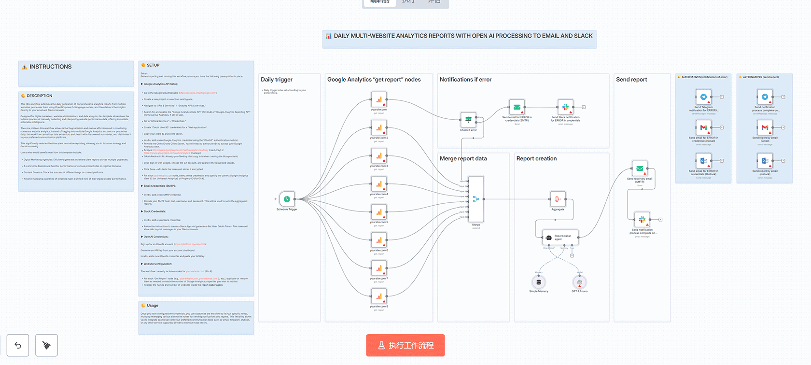Open the Simple Memory node
Image resolution: width=811 pixels, height=365 pixels.
(x=539, y=282)
